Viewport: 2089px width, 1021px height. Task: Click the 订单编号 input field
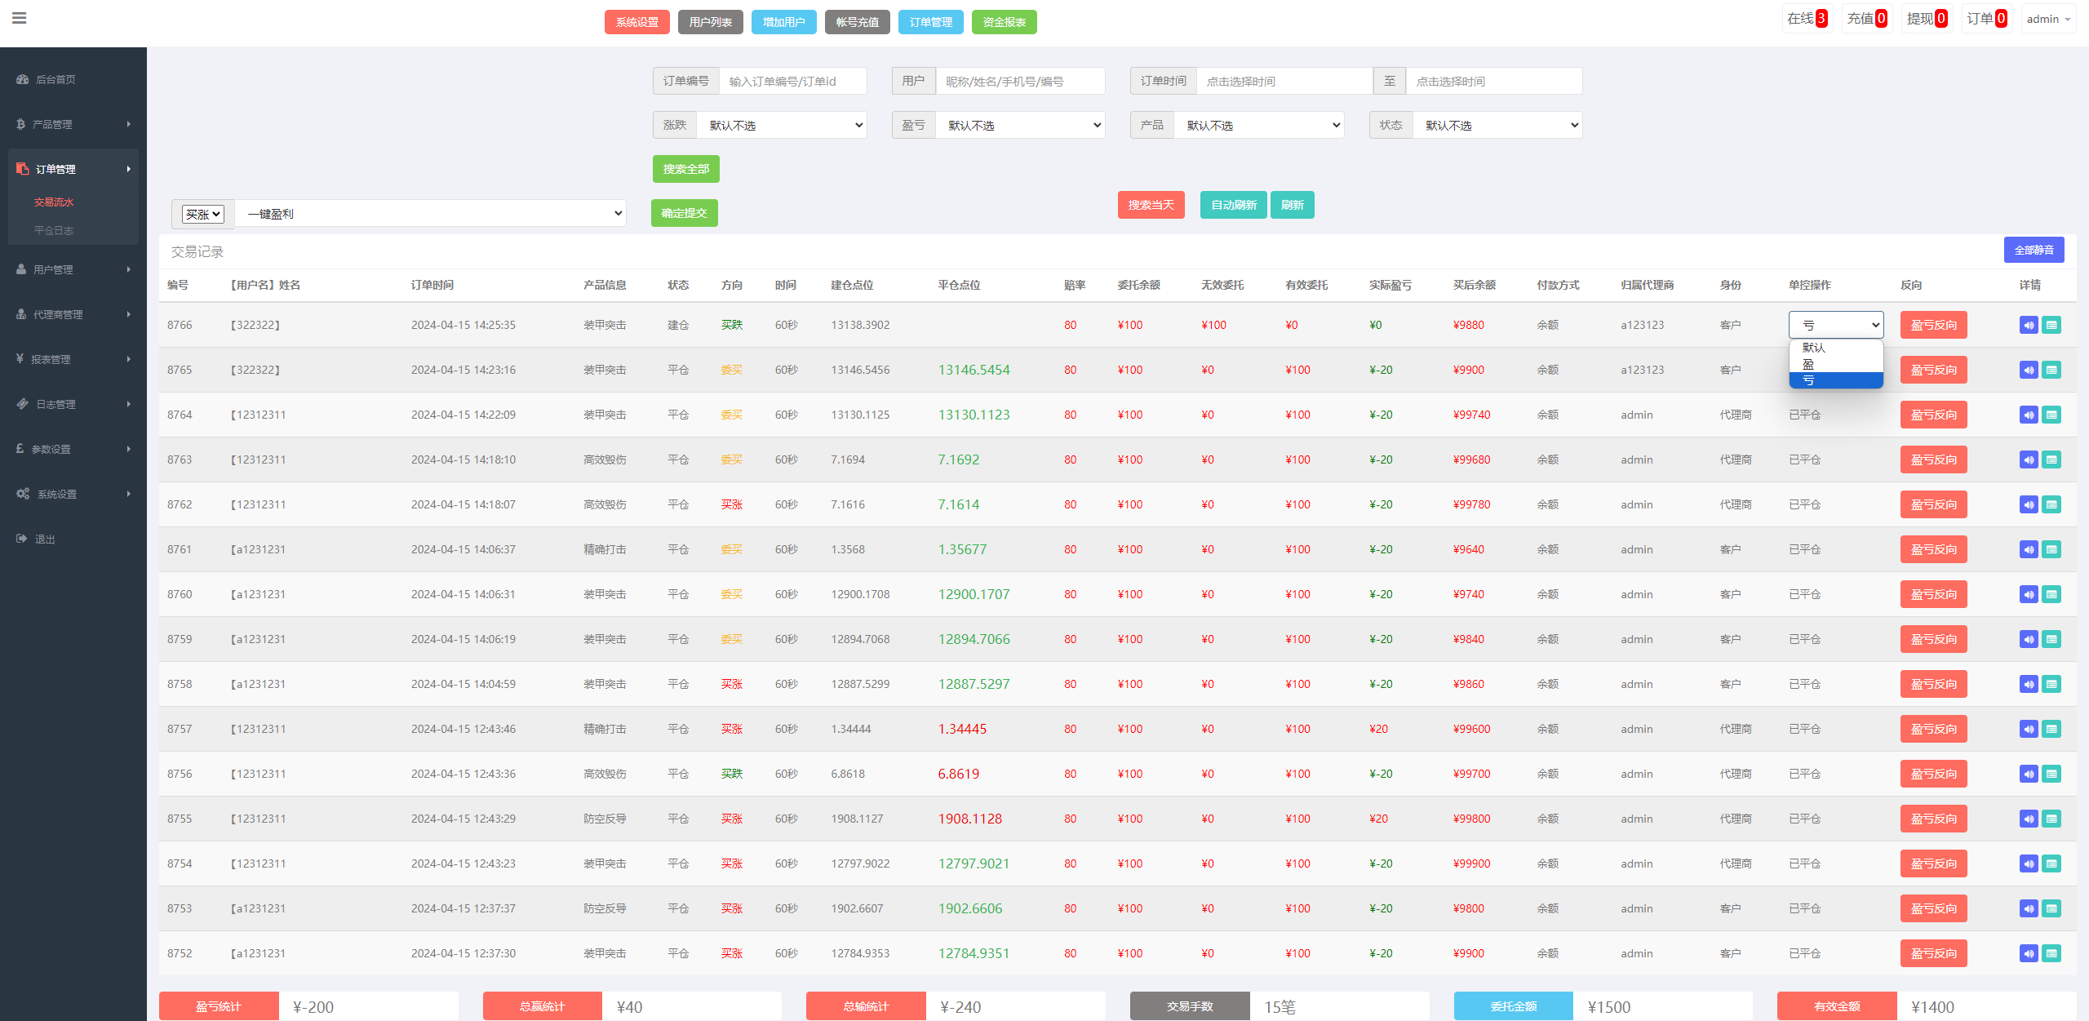(792, 82)
